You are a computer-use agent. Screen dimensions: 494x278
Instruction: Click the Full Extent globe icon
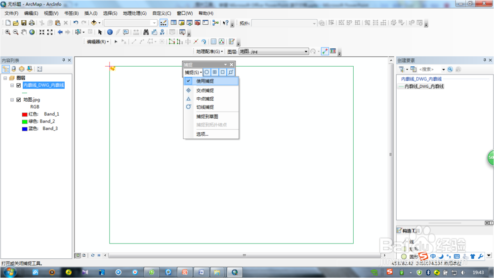pos(32,32)
